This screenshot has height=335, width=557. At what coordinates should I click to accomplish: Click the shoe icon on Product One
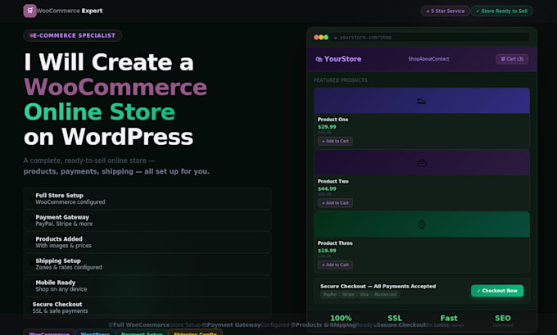(x=421, y=102)
